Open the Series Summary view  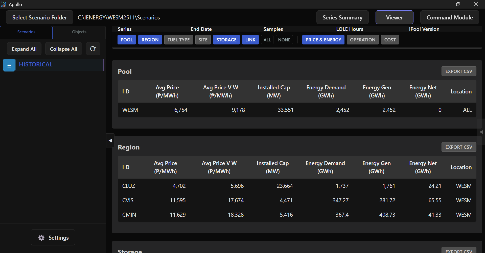342,17
